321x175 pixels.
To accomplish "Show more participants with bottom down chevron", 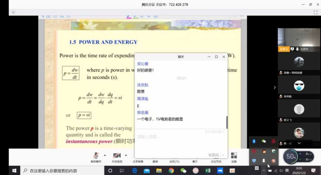I will coord(299,143).
